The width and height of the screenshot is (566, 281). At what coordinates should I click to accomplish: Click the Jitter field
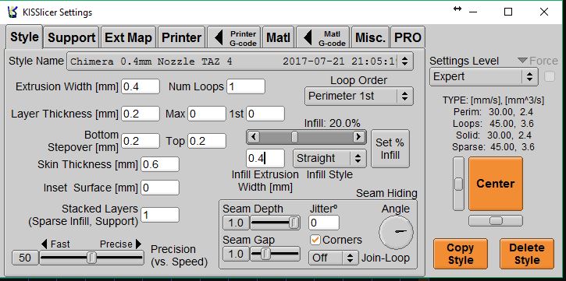tap(324, 223)
